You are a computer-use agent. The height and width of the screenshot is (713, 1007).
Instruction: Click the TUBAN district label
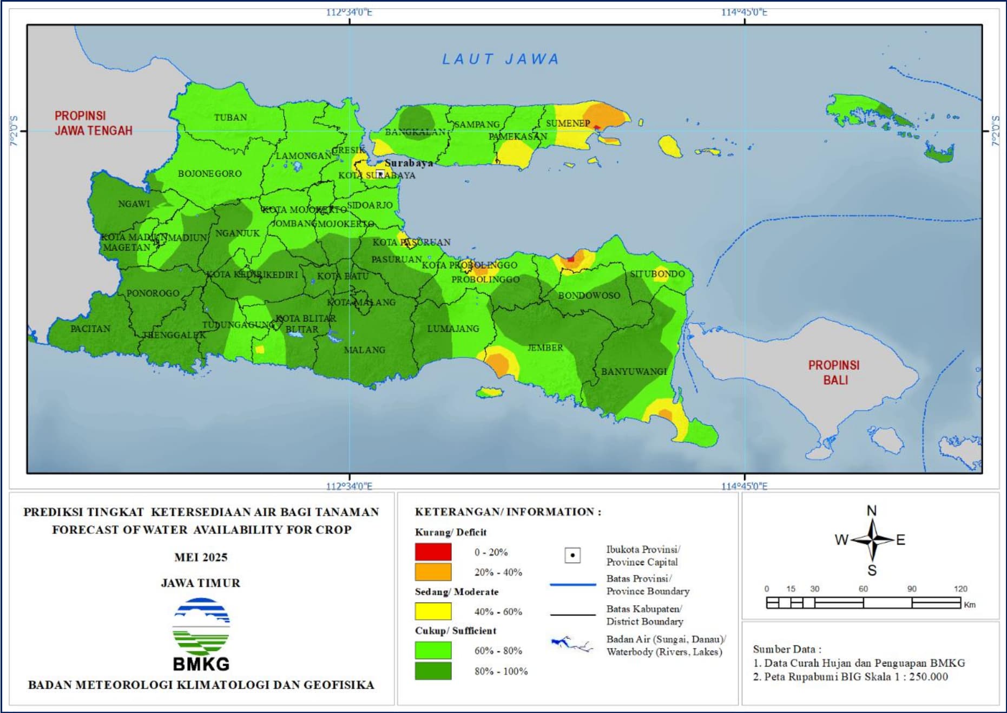pos(231,117)
